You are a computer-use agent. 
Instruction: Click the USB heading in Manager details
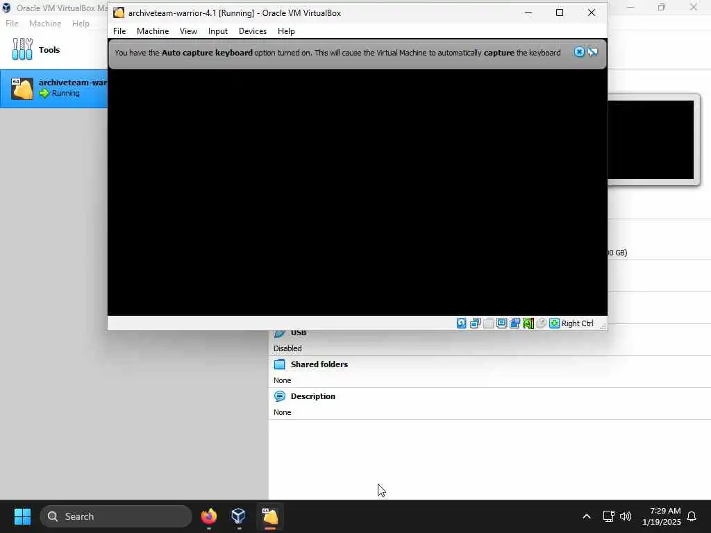click(299, 332)
